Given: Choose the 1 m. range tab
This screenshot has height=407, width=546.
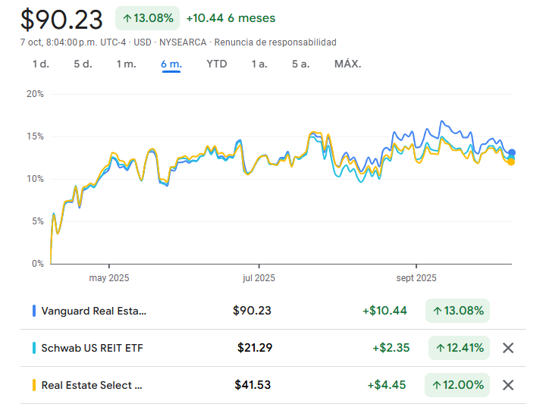Looking at the screenshot, I should (x=126, y=64).
